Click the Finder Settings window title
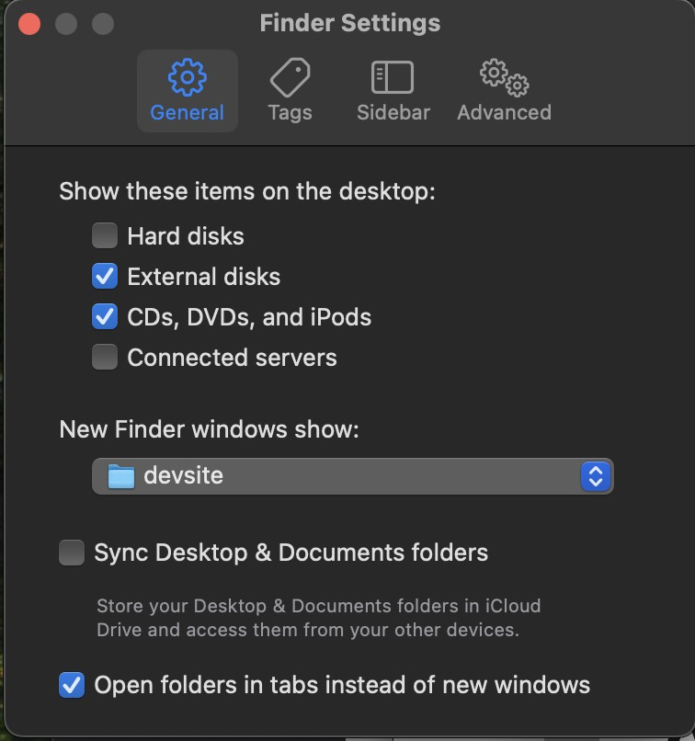 tap(349, 23)
